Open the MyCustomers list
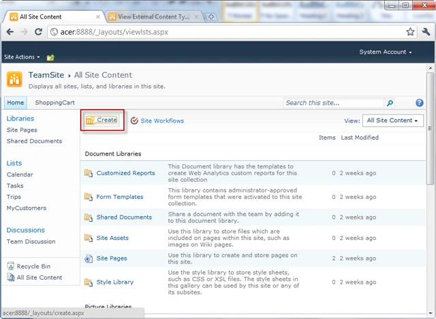 [27, 208]
